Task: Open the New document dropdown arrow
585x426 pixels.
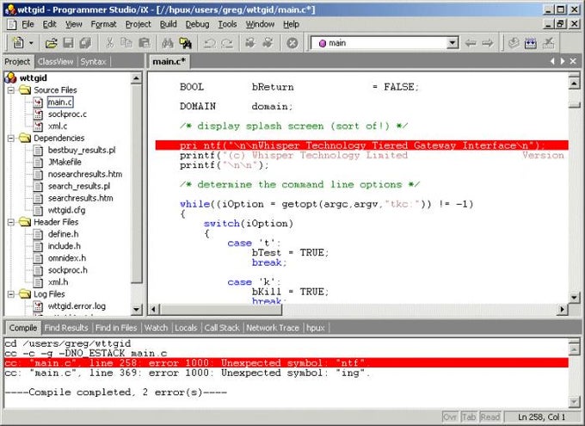Action: (x=31, y=43)
